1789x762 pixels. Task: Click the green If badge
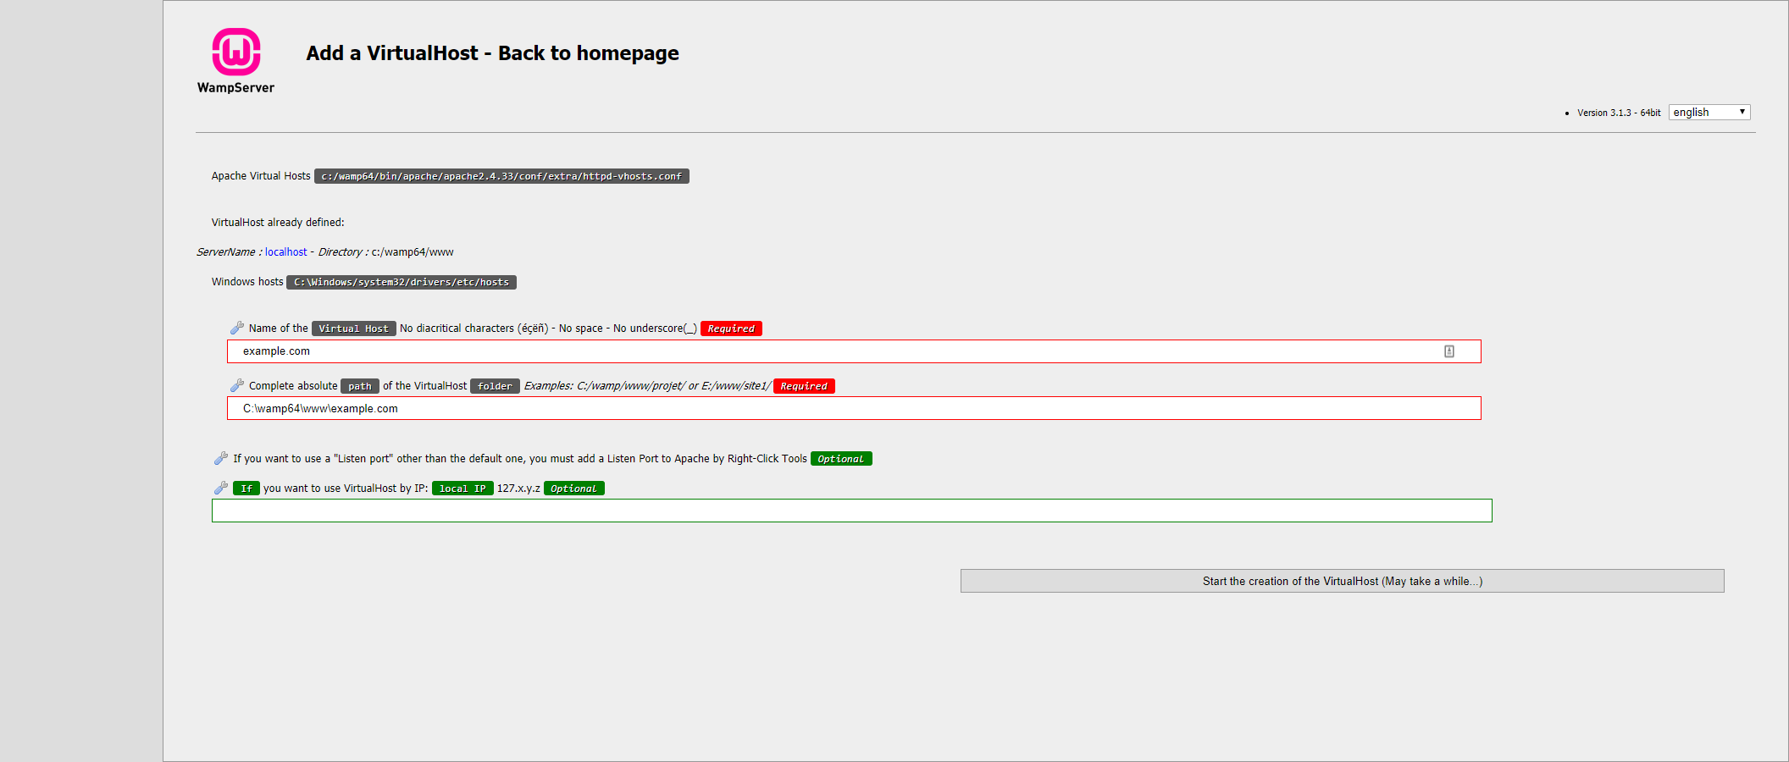click(x=246, y=489)
